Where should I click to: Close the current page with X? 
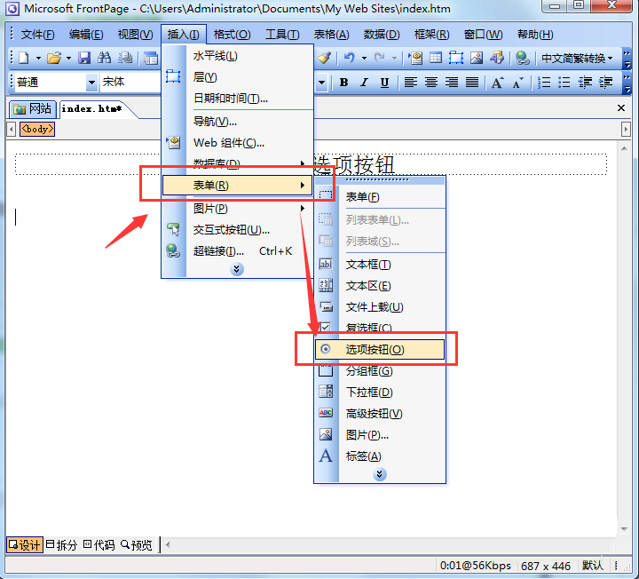coord(621,108)
